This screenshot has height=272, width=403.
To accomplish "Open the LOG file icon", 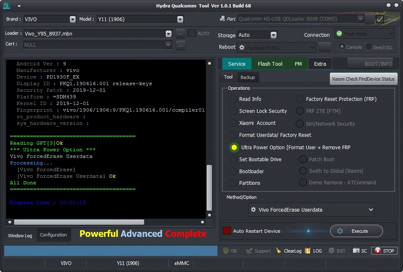I will click(308, 251).
